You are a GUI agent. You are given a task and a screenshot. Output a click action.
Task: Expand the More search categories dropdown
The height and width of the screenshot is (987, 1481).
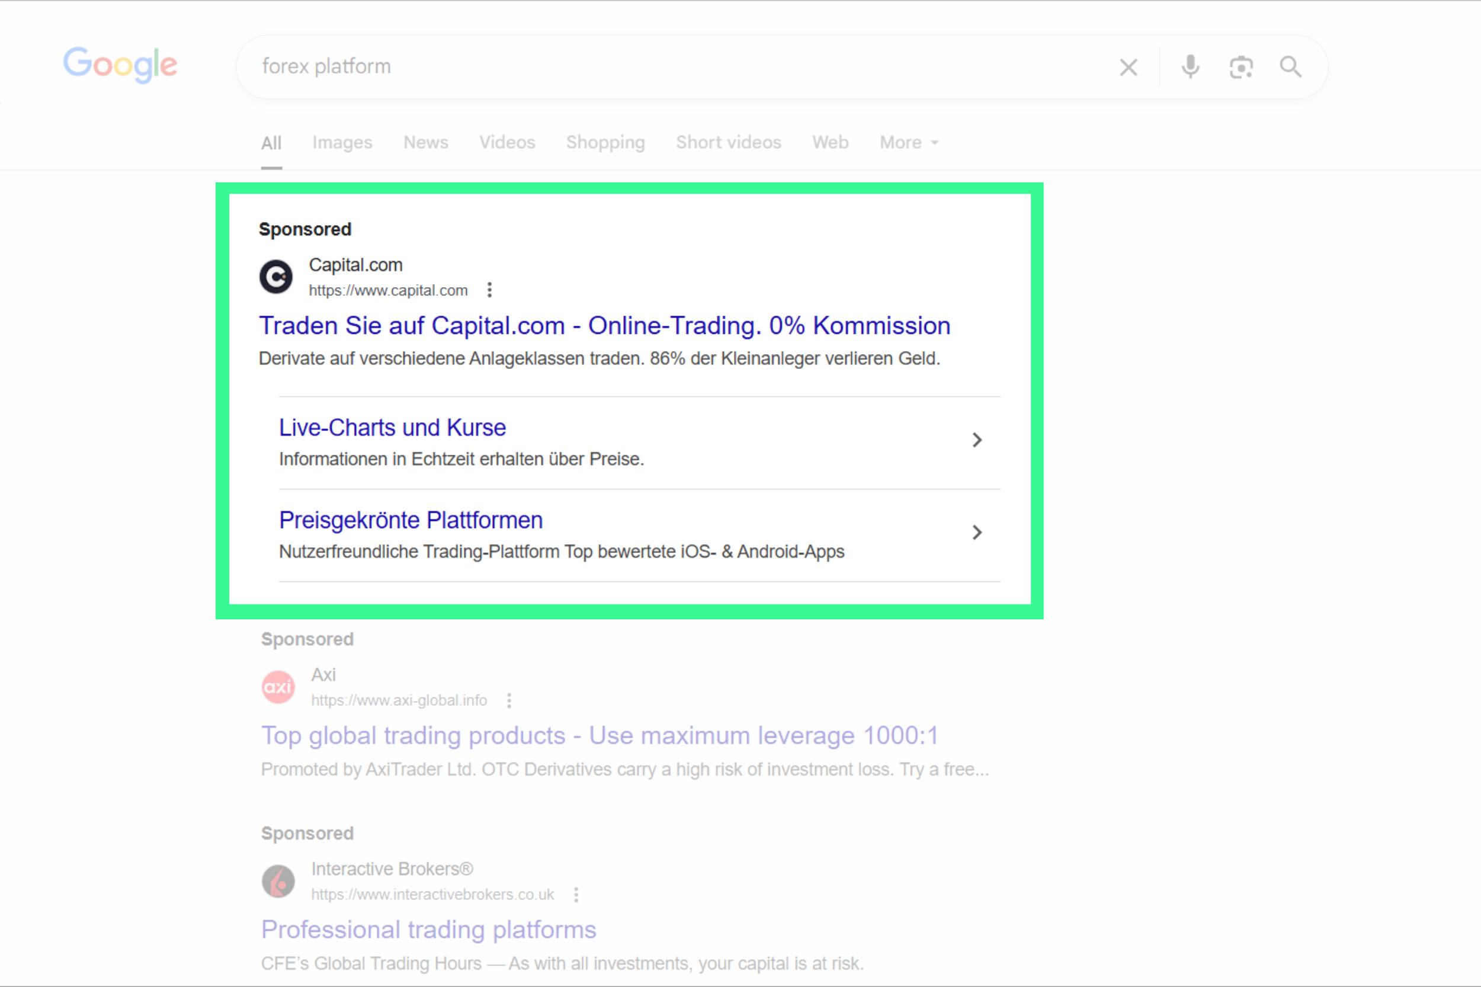click(907, 142)
